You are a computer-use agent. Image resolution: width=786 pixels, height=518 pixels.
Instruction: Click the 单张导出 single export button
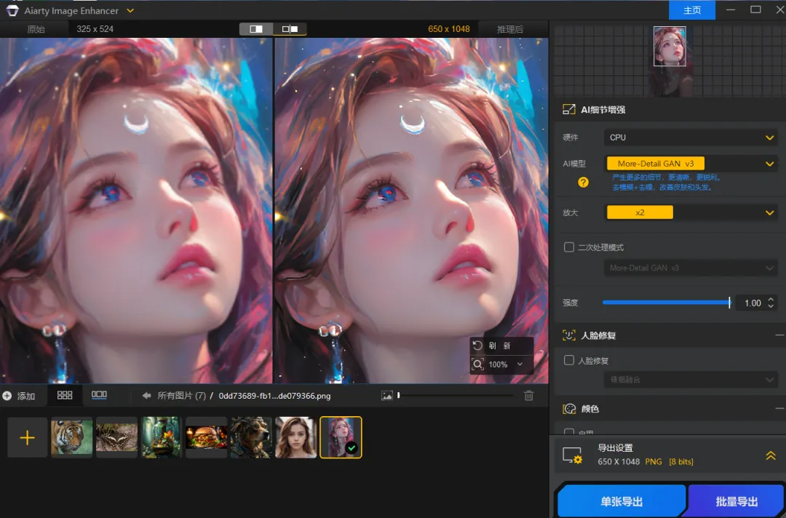coord(622,501)
